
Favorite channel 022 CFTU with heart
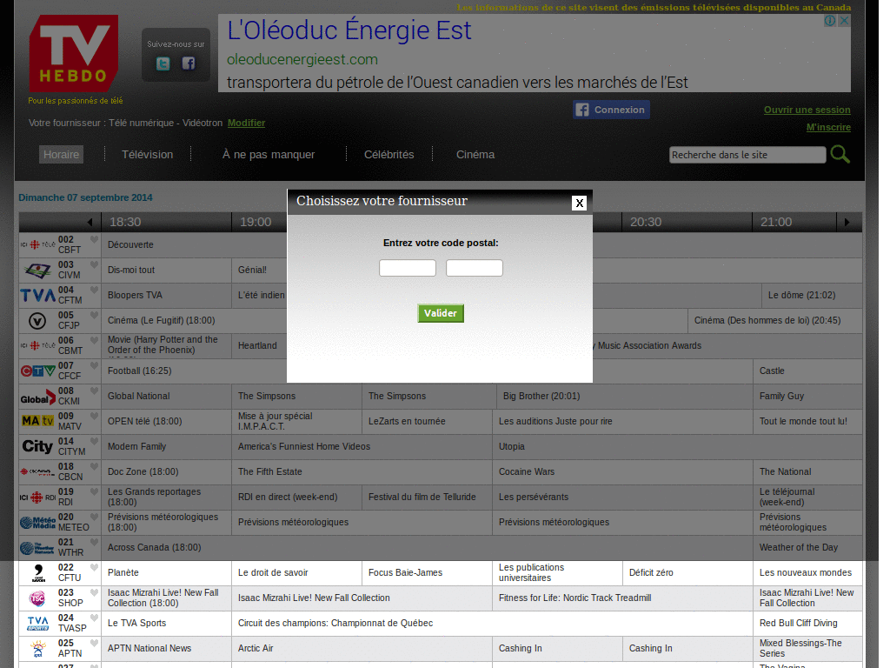pos(94,567)
